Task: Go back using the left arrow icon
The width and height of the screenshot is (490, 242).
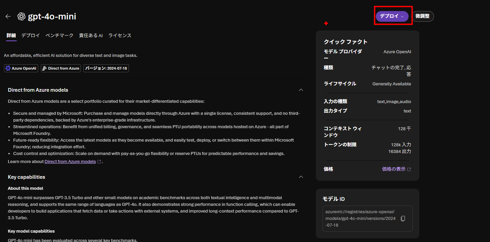Action: [8, 16]
